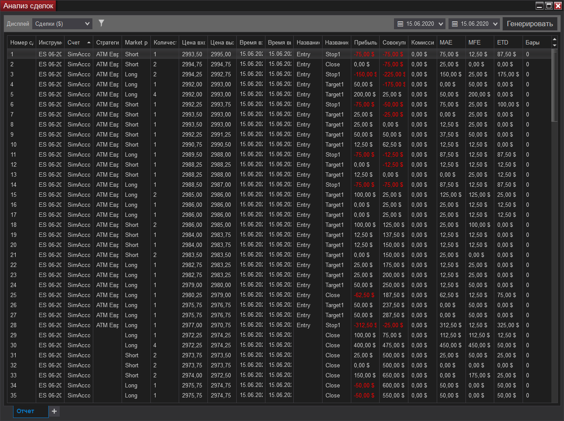Screen dimensions: 564x421
Task: Click the scroll up arrow above the table
Action: 554,39
